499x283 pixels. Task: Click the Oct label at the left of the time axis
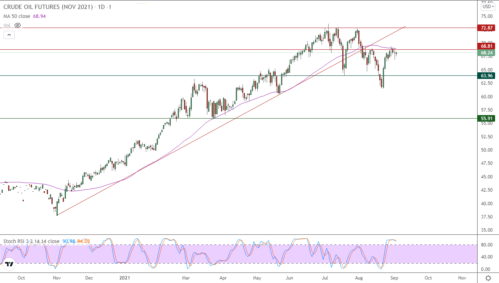pos(21,278)
